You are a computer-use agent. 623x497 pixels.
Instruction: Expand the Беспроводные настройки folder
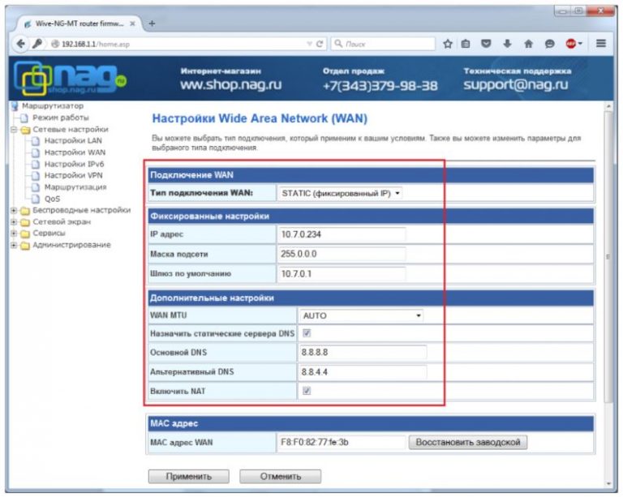tap(14, 210)
